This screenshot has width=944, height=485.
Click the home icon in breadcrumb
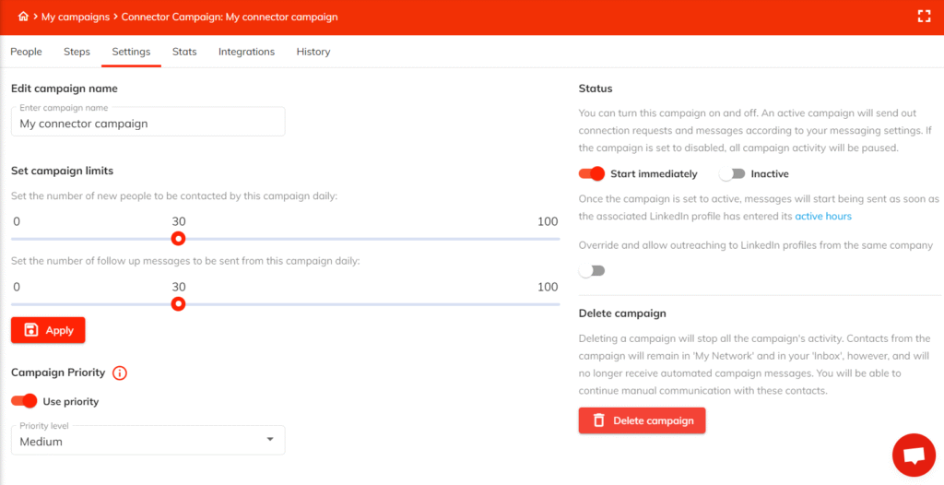coord(23,17)
